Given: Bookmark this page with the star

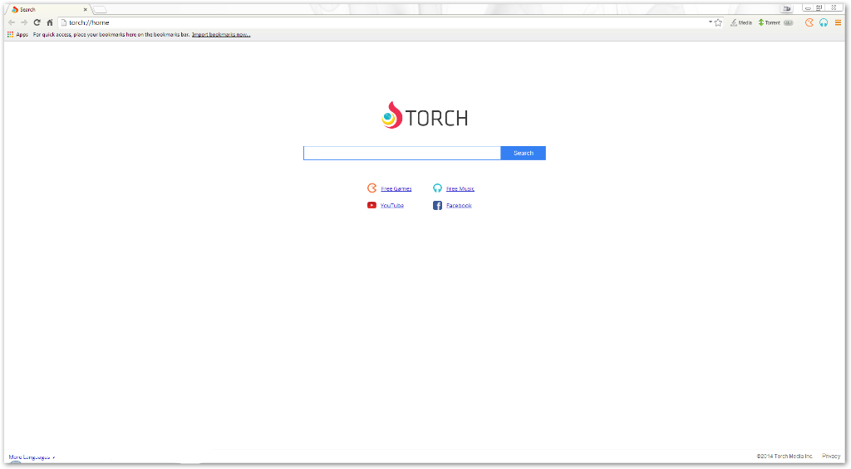Looking at the screenshot, I should click(x=718, y=22).
